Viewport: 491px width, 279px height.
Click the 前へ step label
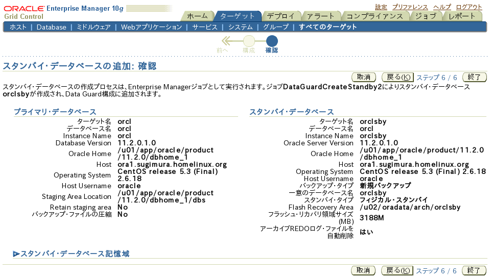[222, 50]
